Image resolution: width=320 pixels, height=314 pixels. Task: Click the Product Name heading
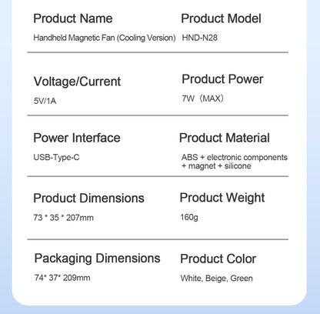coord(73,18)
